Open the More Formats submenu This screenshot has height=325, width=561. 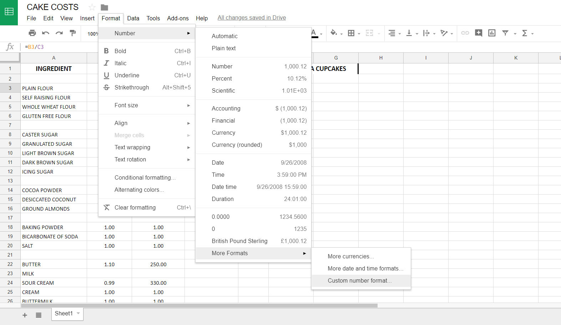tap(253, 253)
